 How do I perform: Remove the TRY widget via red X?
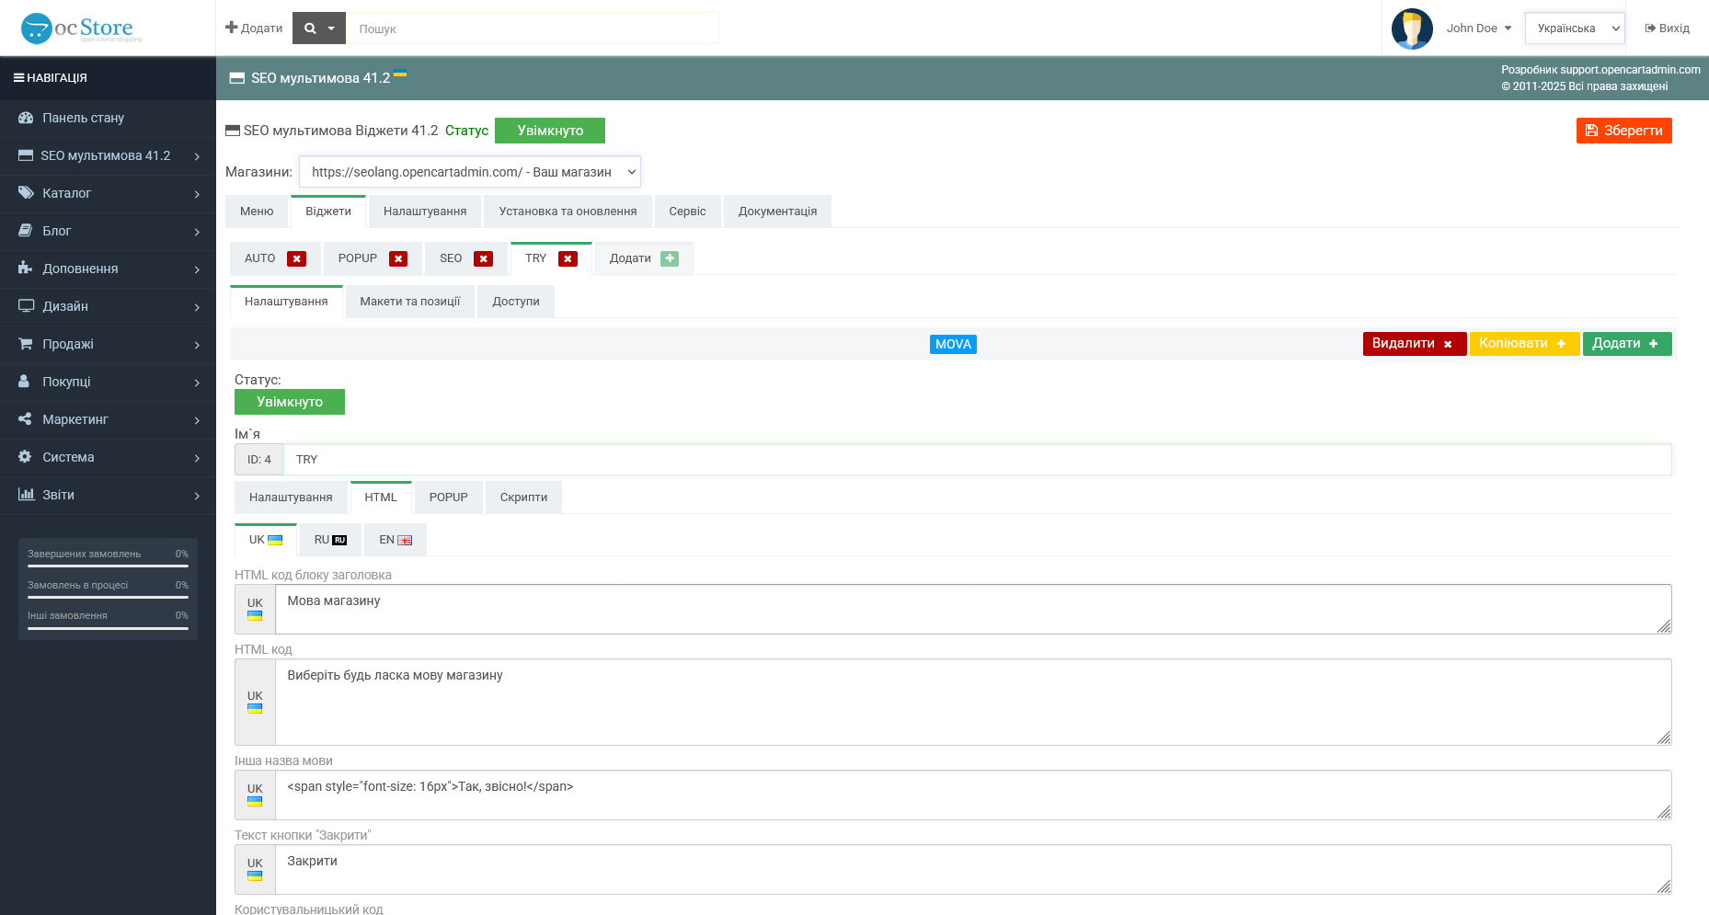click(568, 259)
